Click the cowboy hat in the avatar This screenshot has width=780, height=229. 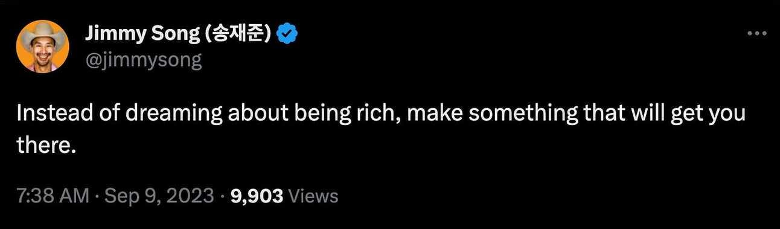coord(42,34)
